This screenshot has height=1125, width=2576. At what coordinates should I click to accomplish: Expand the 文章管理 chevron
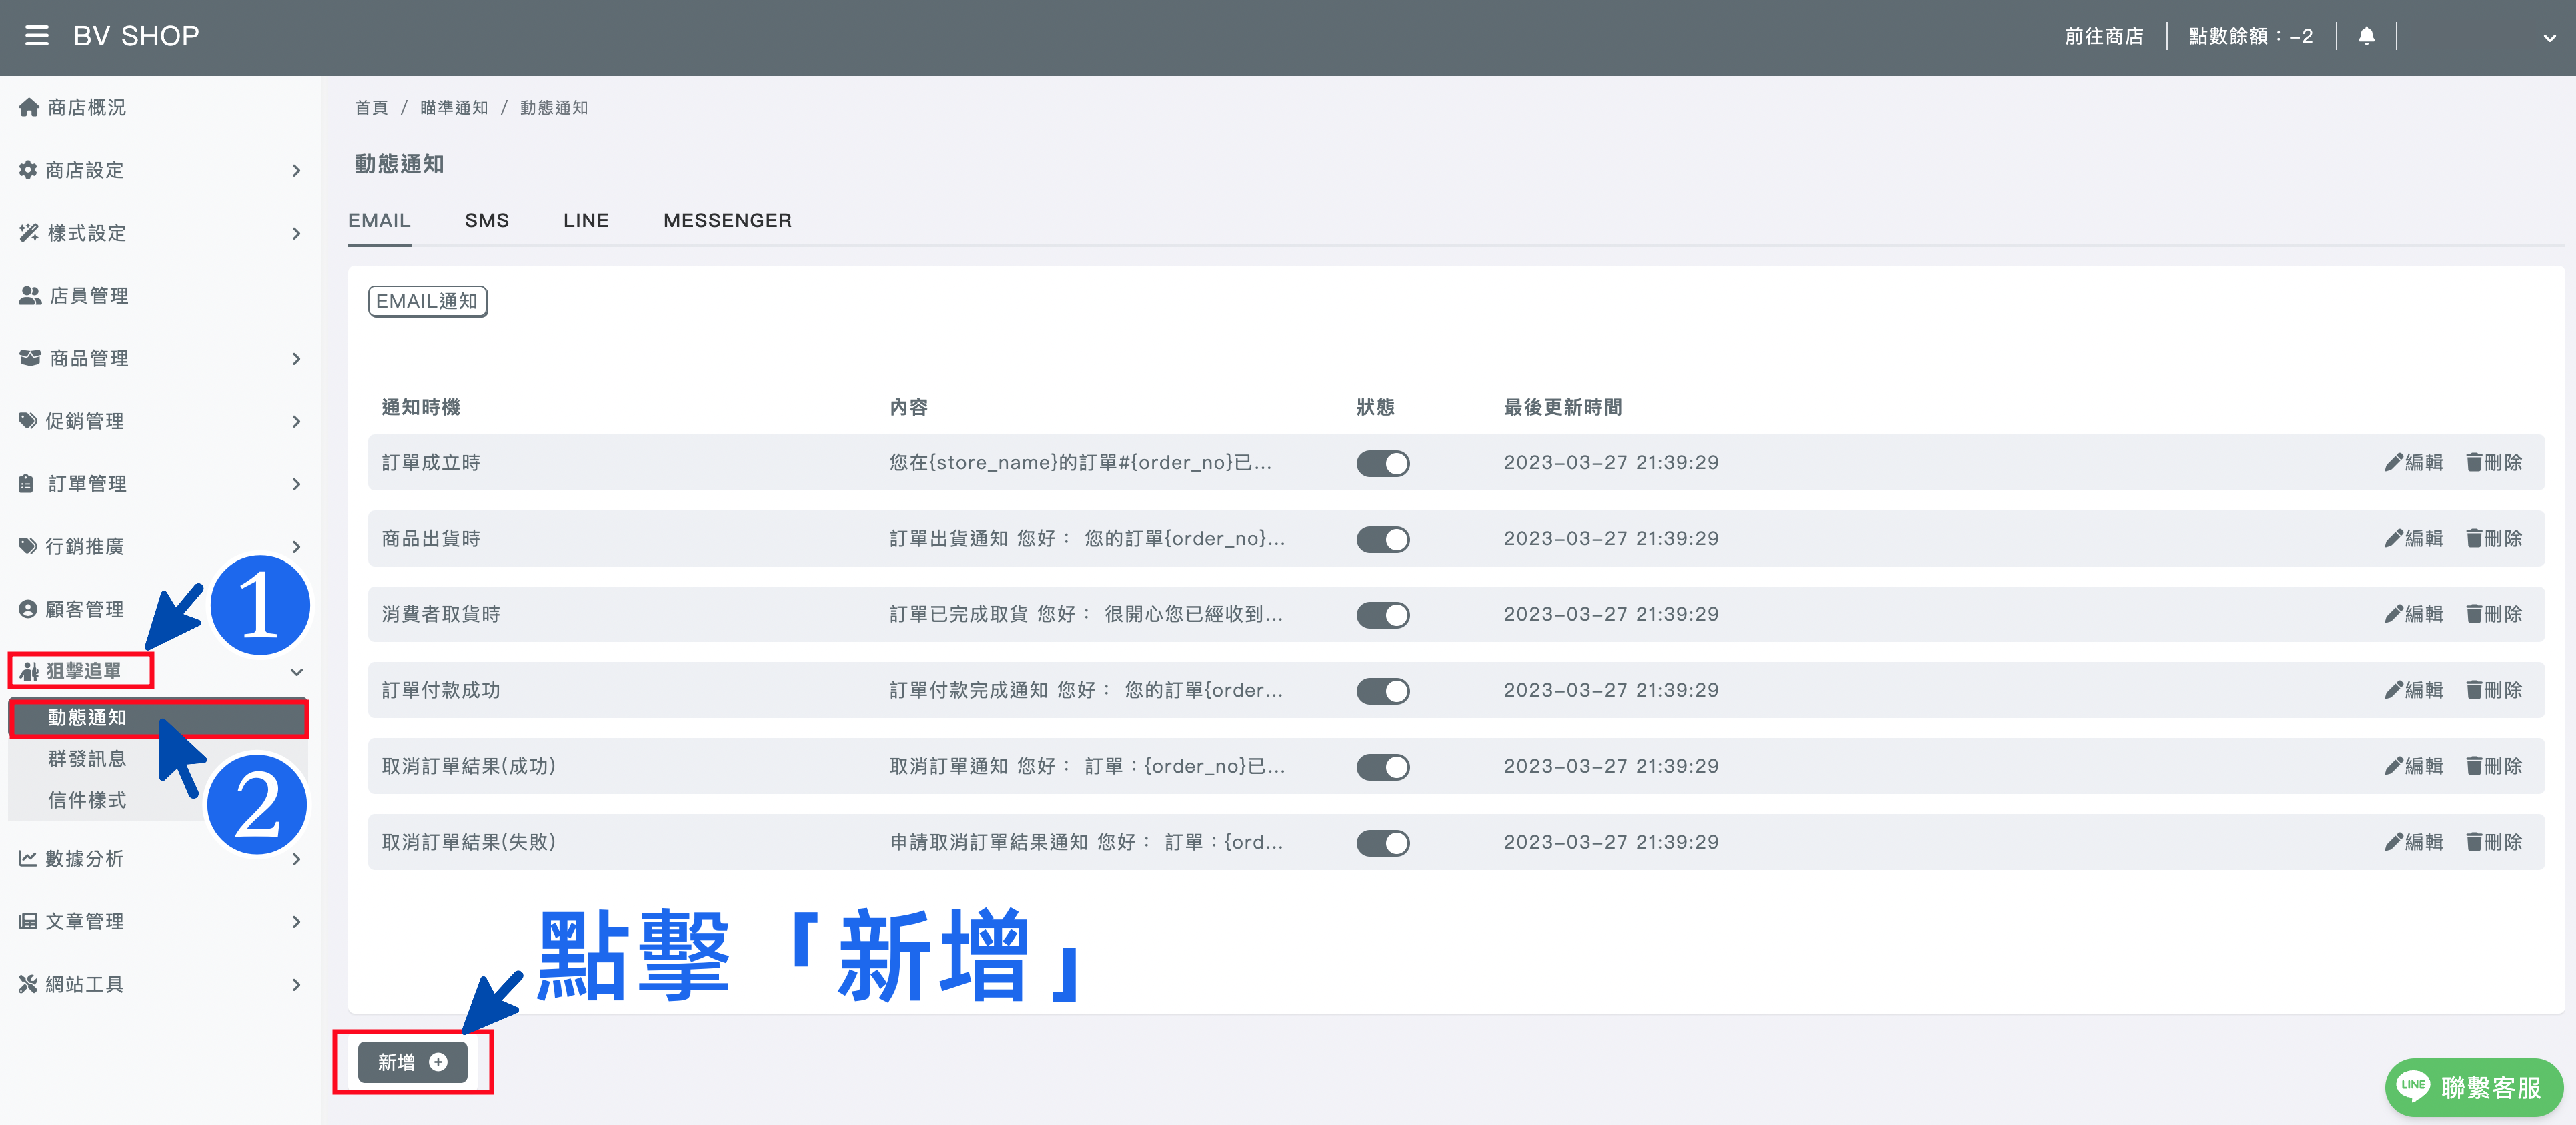pos(296,922)
